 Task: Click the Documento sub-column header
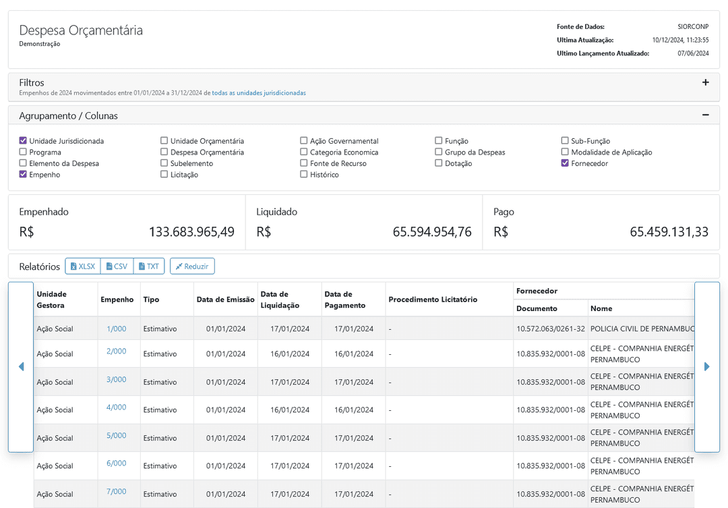[x=551, y=308]
